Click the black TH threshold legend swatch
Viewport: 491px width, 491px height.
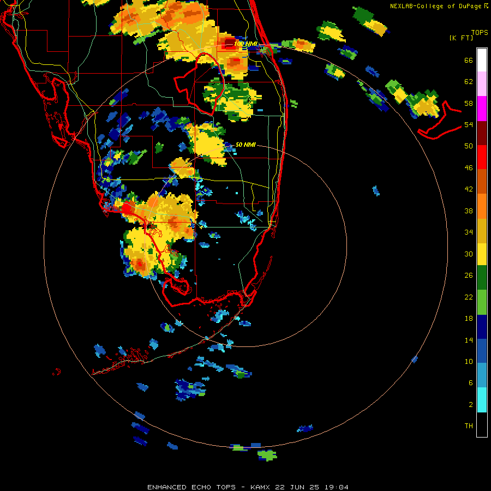coord(482,424)
